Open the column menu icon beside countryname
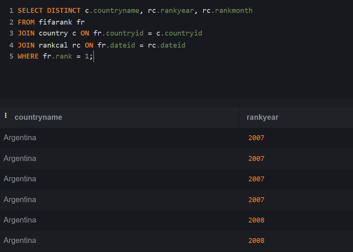 coord(6,116)
